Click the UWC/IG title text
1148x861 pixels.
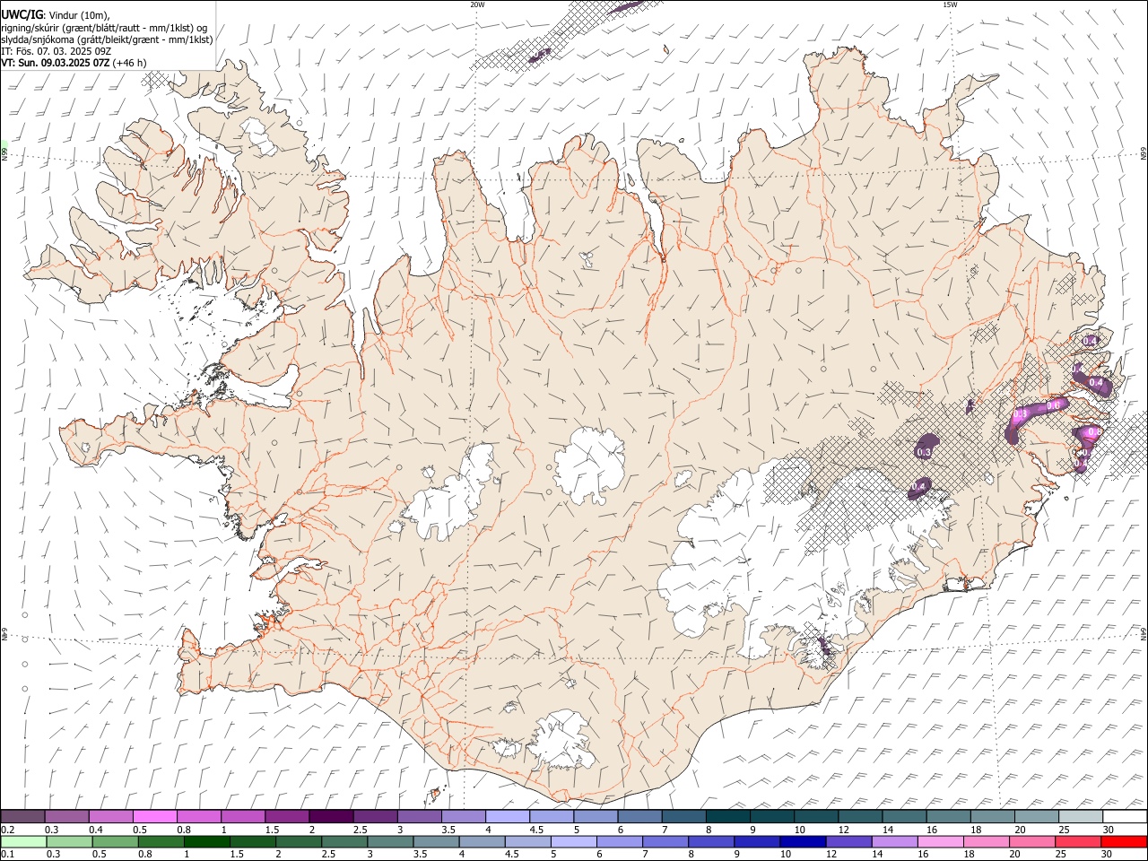22,14
